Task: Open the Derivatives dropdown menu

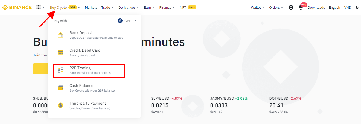Action: (x=129, y=7)
